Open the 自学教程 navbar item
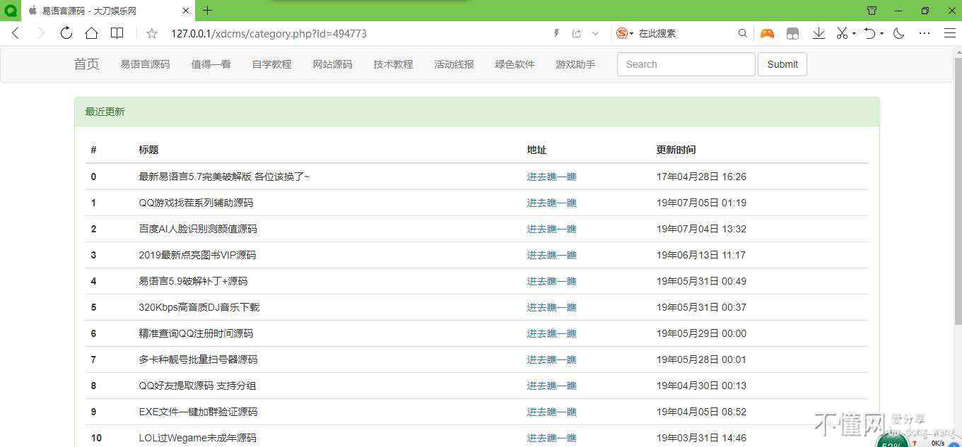 (271, 64)
